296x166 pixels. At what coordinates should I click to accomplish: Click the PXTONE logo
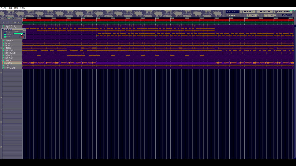point(287,15)
